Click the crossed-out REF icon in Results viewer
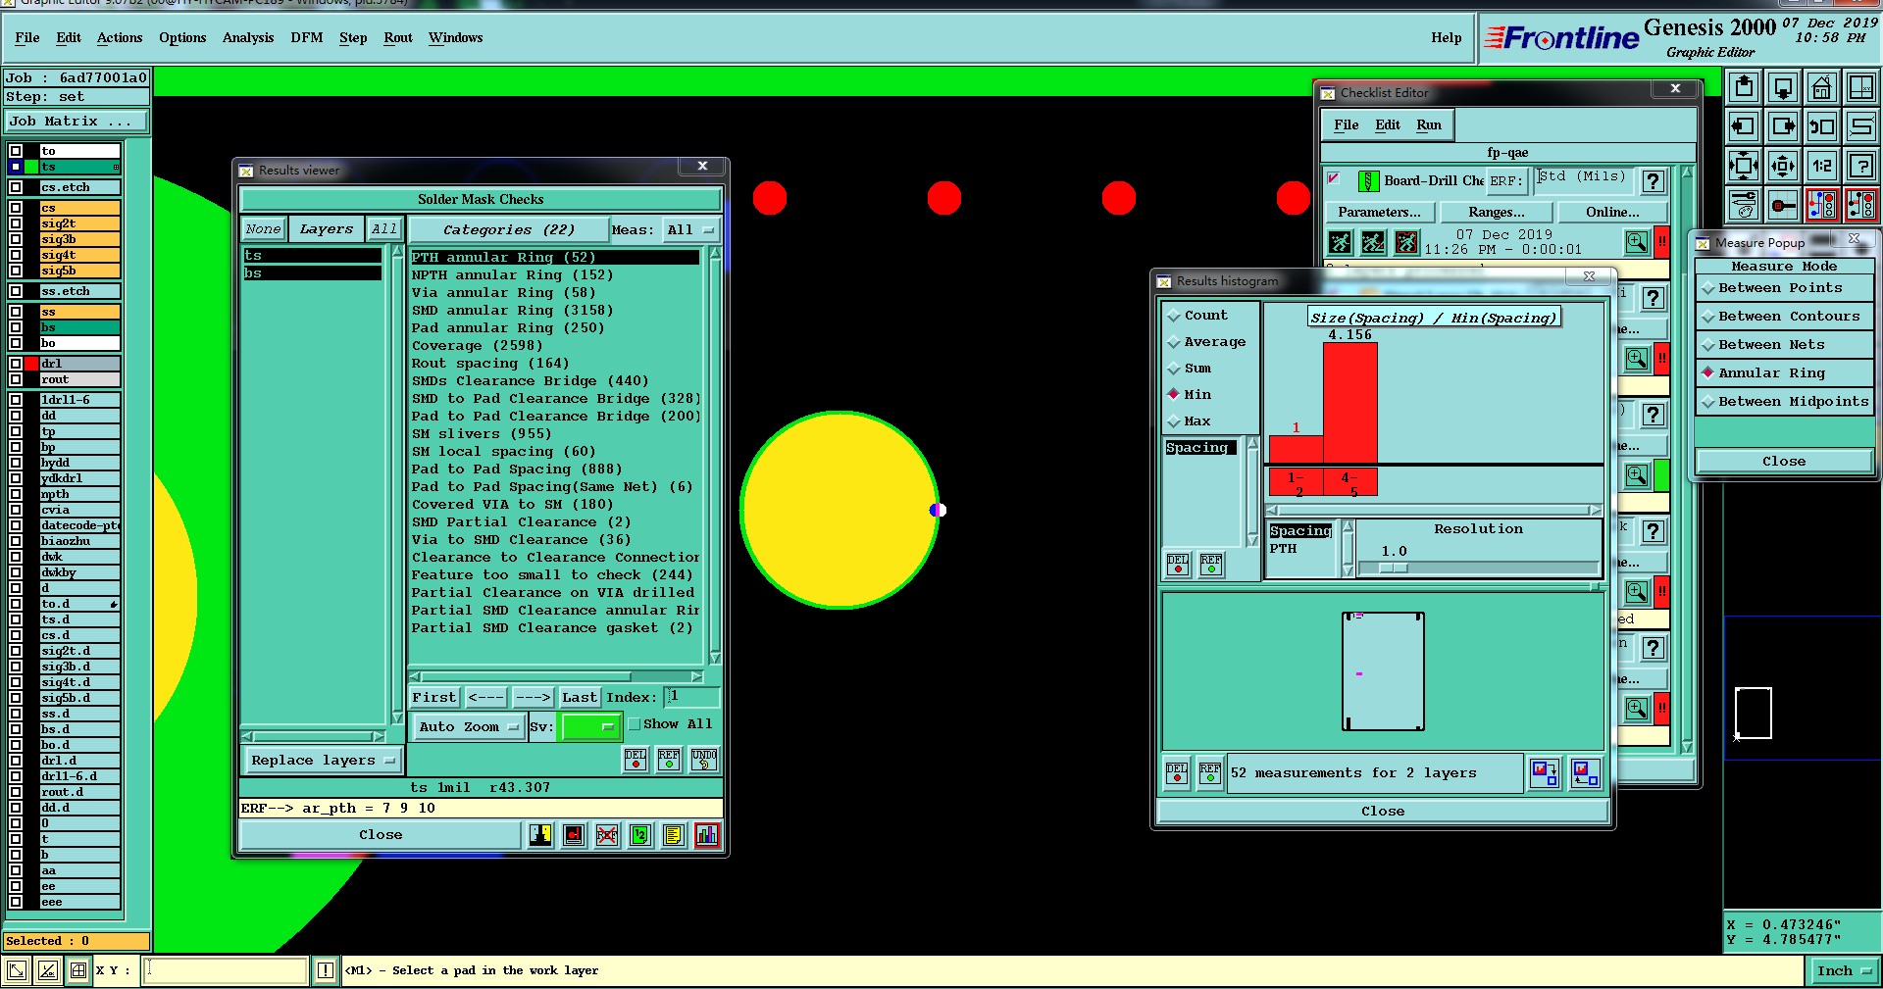 point(607,835)
